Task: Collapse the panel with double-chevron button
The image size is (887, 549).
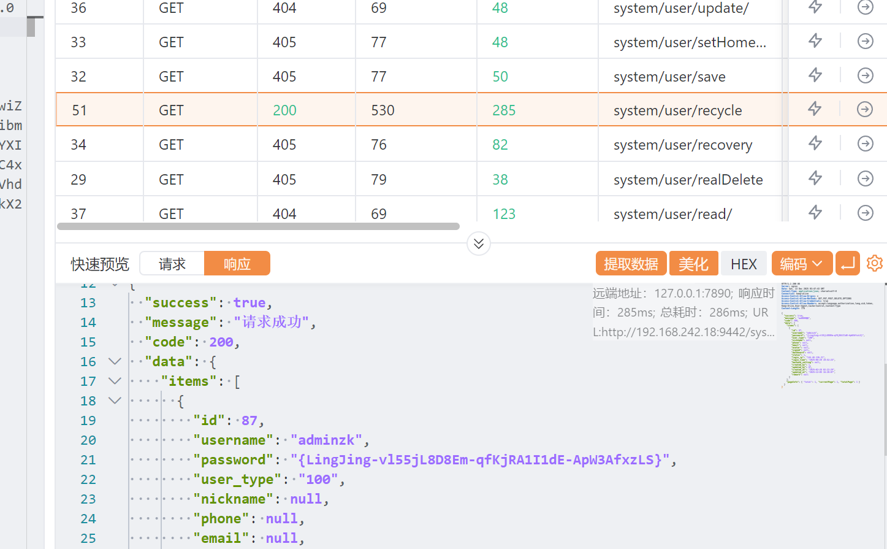Action: pos(479,244)
